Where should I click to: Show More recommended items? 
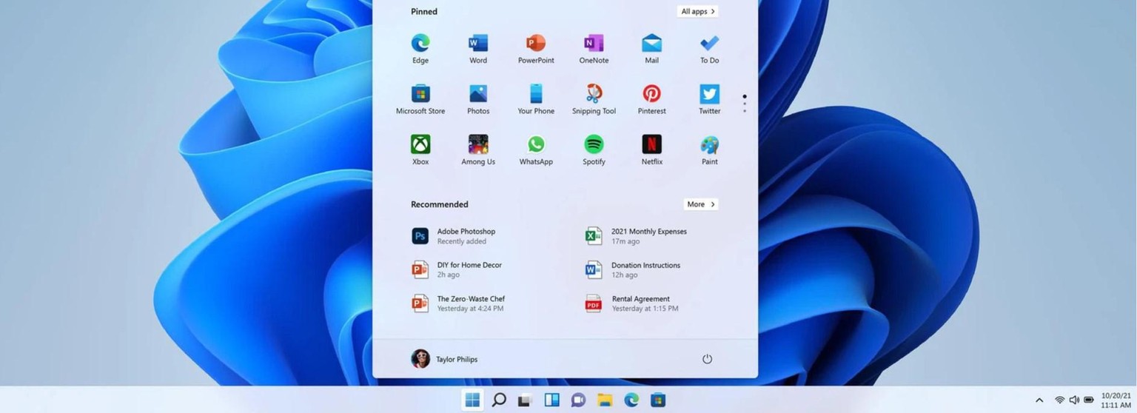[700, 204]
